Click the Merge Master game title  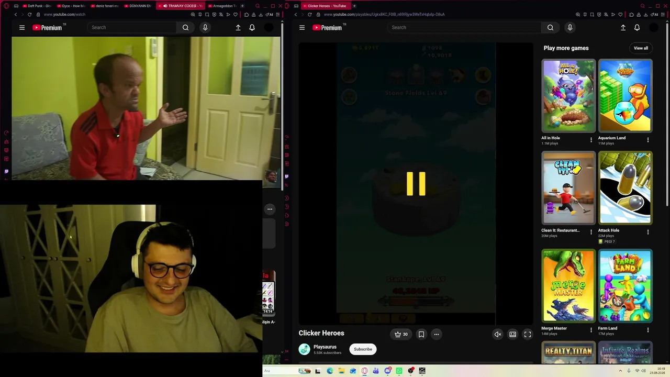click(554, 328)
